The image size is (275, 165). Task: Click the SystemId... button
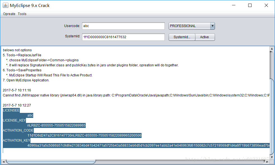pyautogui.click(x=182, y=37)
